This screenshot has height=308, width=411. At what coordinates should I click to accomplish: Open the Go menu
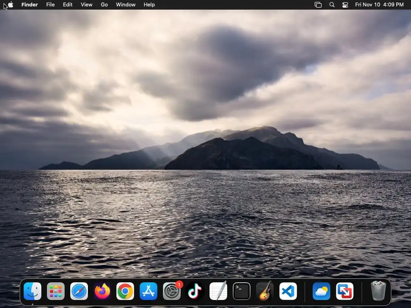(104, 5)
